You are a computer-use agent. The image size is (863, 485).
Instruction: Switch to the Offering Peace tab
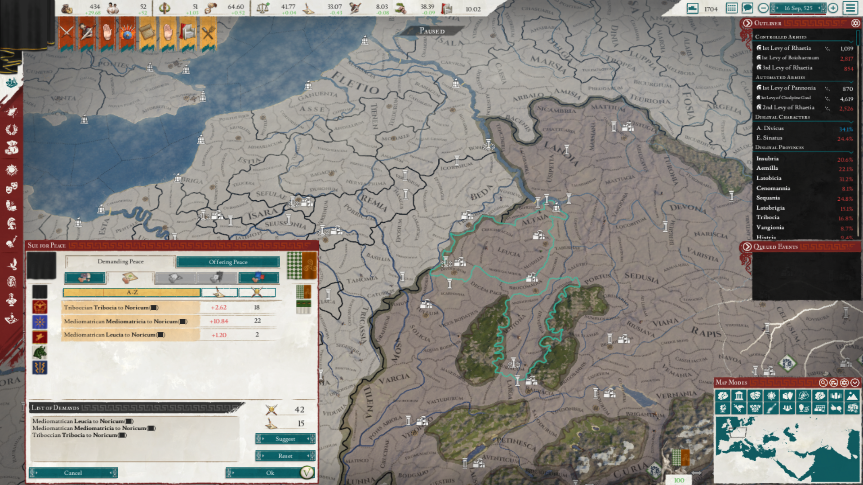(x=228, y=262)
